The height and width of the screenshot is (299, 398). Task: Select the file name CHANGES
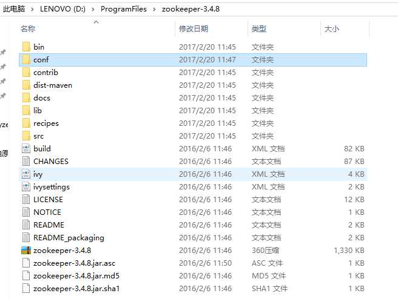51,161
